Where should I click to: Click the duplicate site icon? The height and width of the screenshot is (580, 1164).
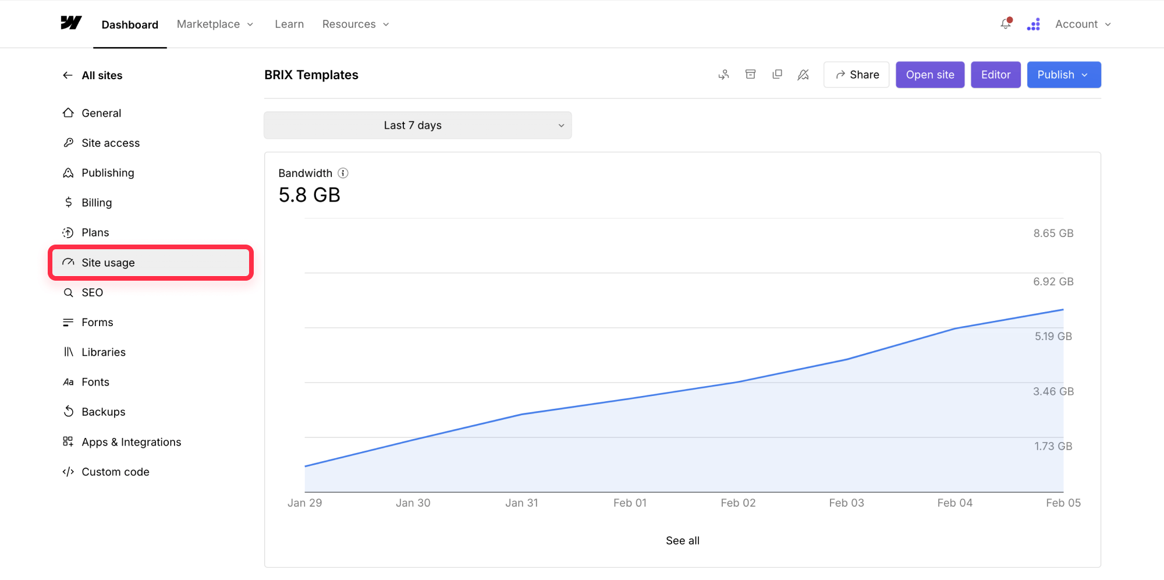pyautogui.click(x=777, y=75)
